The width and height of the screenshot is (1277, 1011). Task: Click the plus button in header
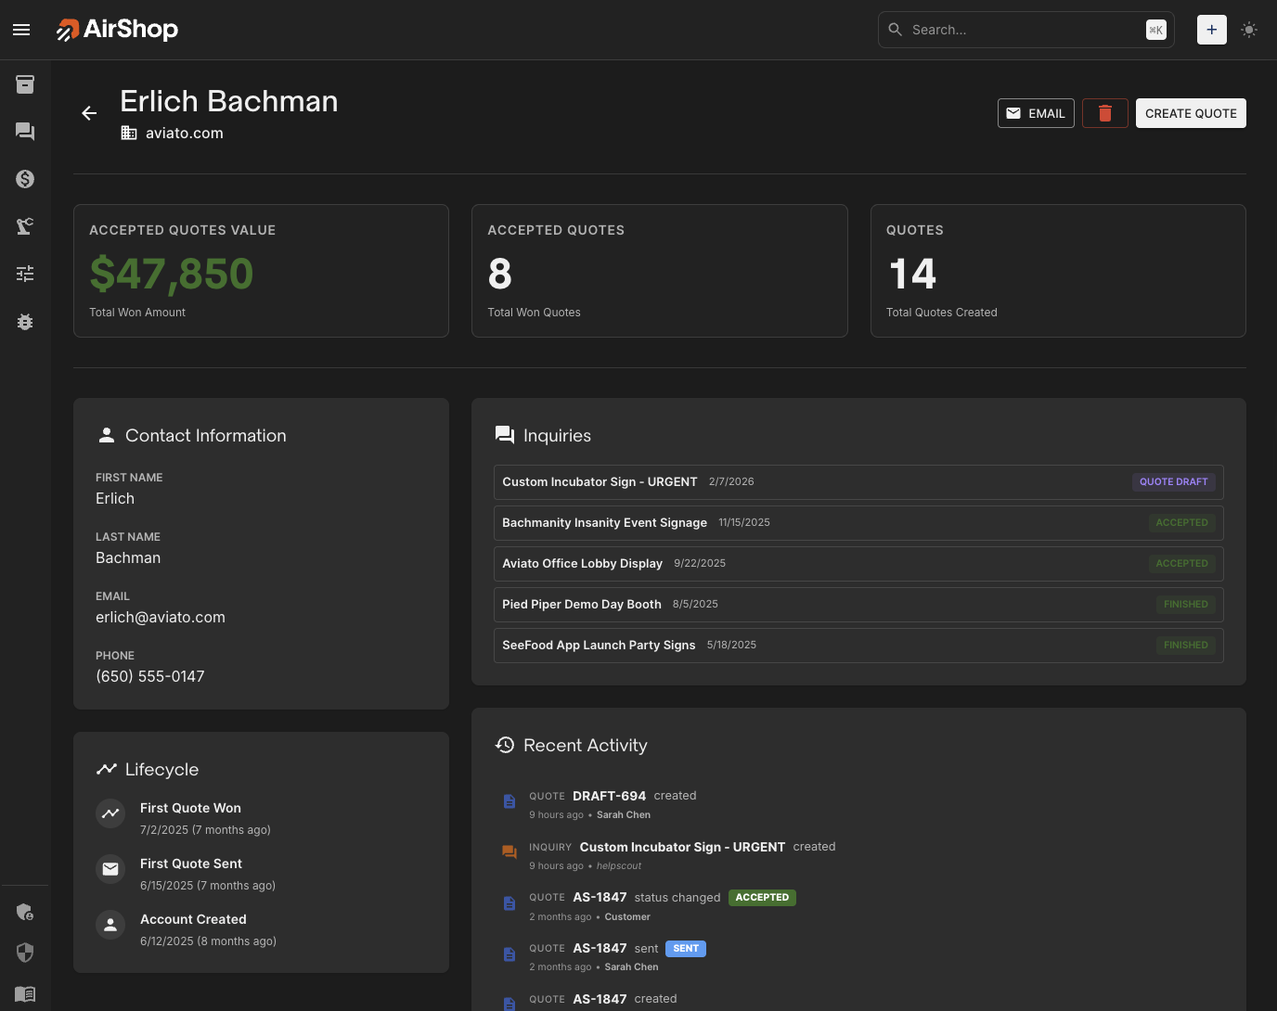coord(1211,30)
